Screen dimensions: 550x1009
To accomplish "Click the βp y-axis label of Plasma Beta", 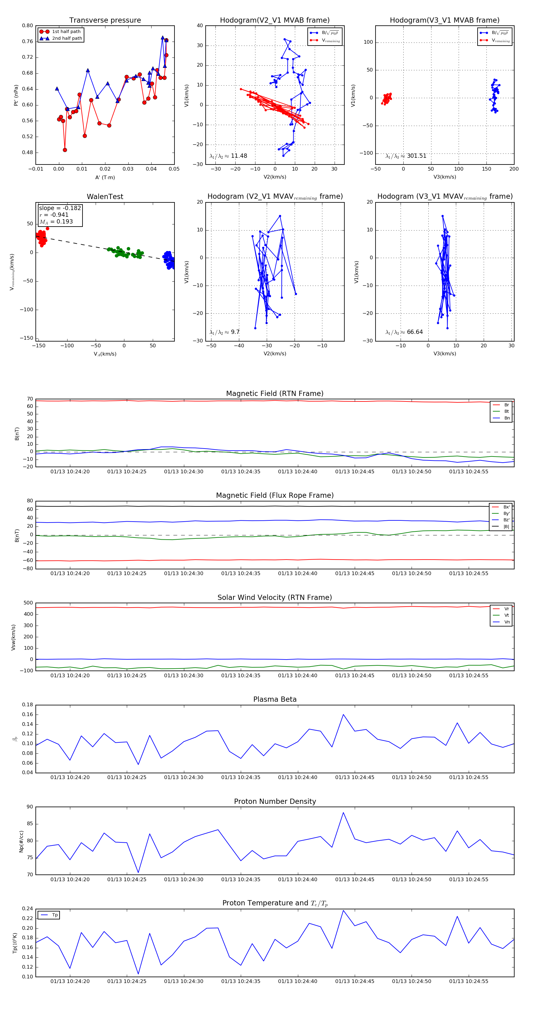I will point(15,739).
